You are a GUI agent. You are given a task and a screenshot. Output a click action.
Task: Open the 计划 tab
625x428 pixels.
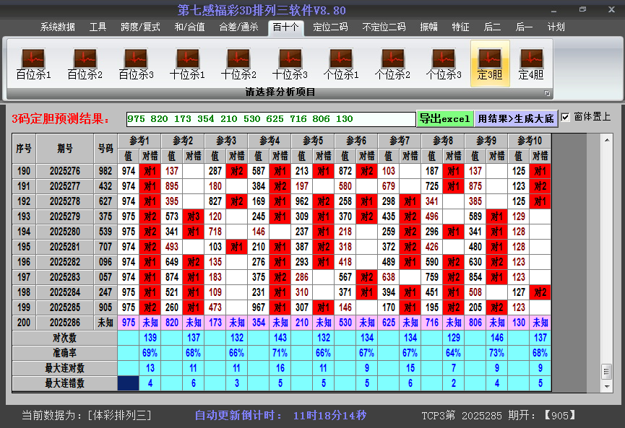pyautogui.click(x=556, y=27)
